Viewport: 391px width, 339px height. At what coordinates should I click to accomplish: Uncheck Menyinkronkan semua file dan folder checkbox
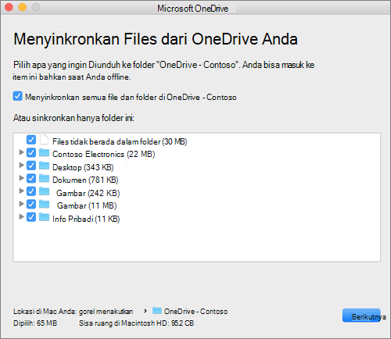click(x=18, y=96)
